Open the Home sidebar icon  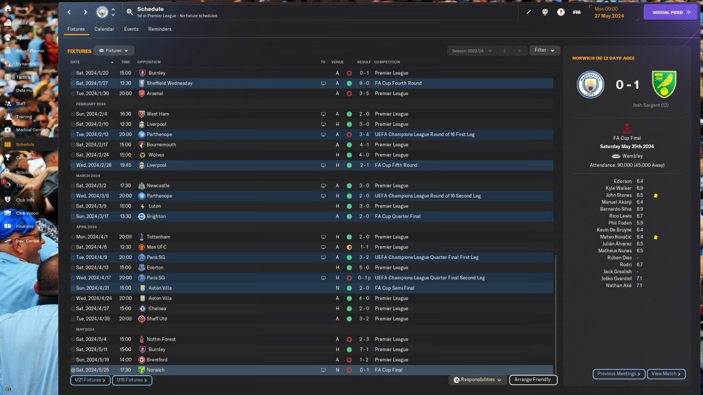click(x=8, y=9)
